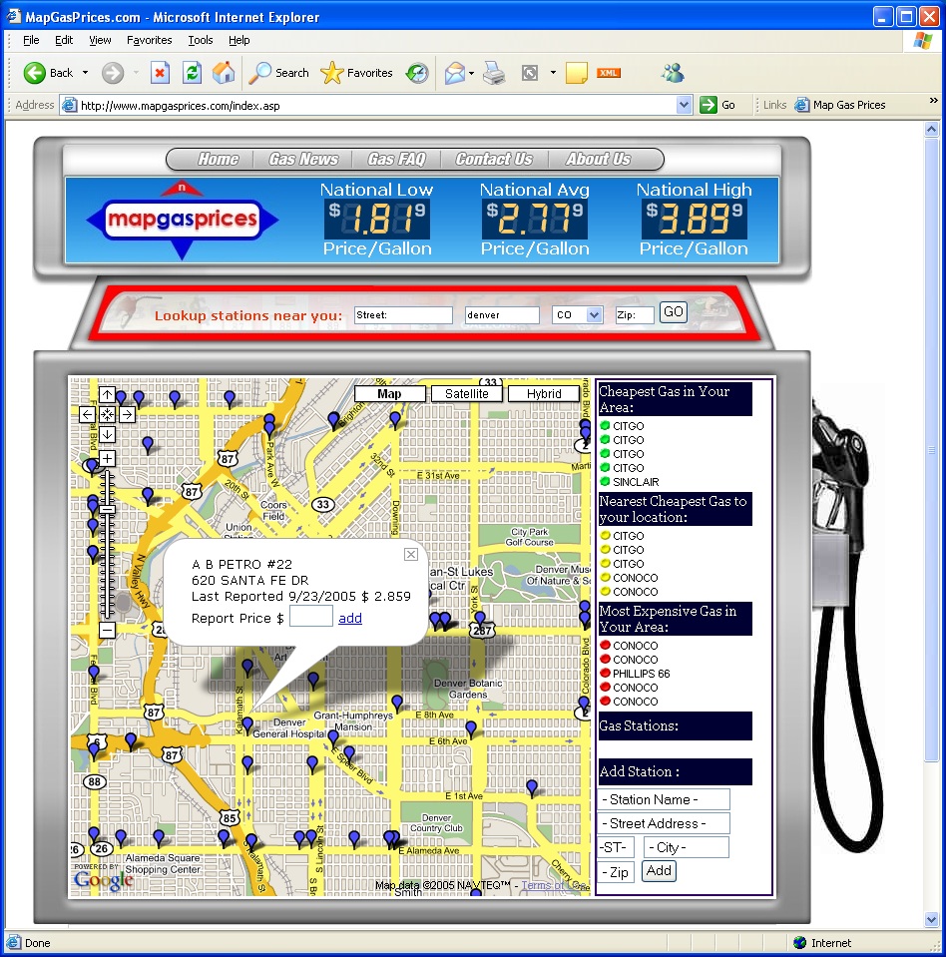Screen dimensions: 946x957
Task: Click the address bar Go button
Action: (x=718, y=105)
